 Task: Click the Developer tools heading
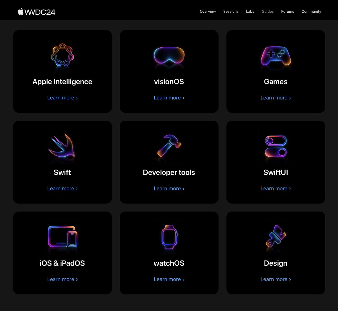(169, 172)
